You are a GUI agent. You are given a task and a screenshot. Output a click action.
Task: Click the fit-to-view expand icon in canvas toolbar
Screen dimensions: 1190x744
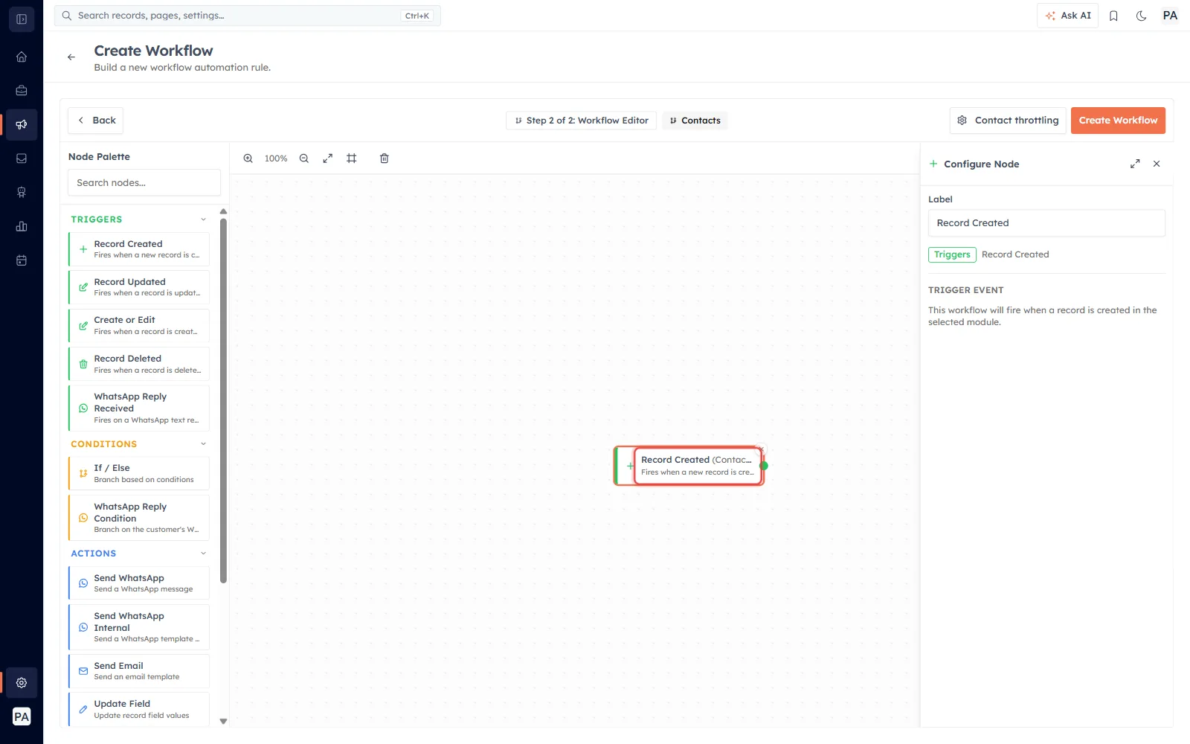pos(328,158)
